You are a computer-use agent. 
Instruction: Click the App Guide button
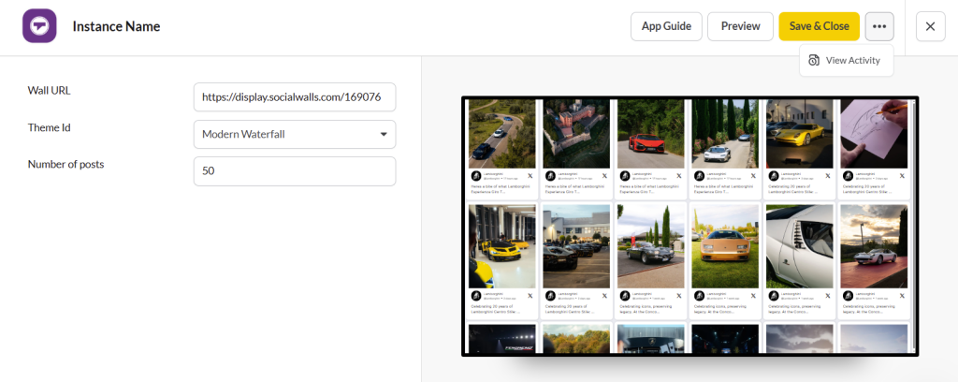coord(666,26)
